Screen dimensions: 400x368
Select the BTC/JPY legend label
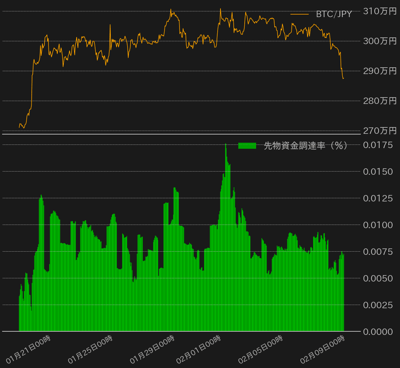pos(334,14)
